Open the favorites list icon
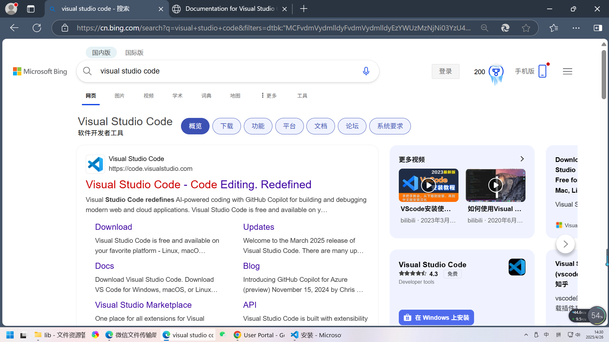Screen dimensions: 609x342 (554, 28)
